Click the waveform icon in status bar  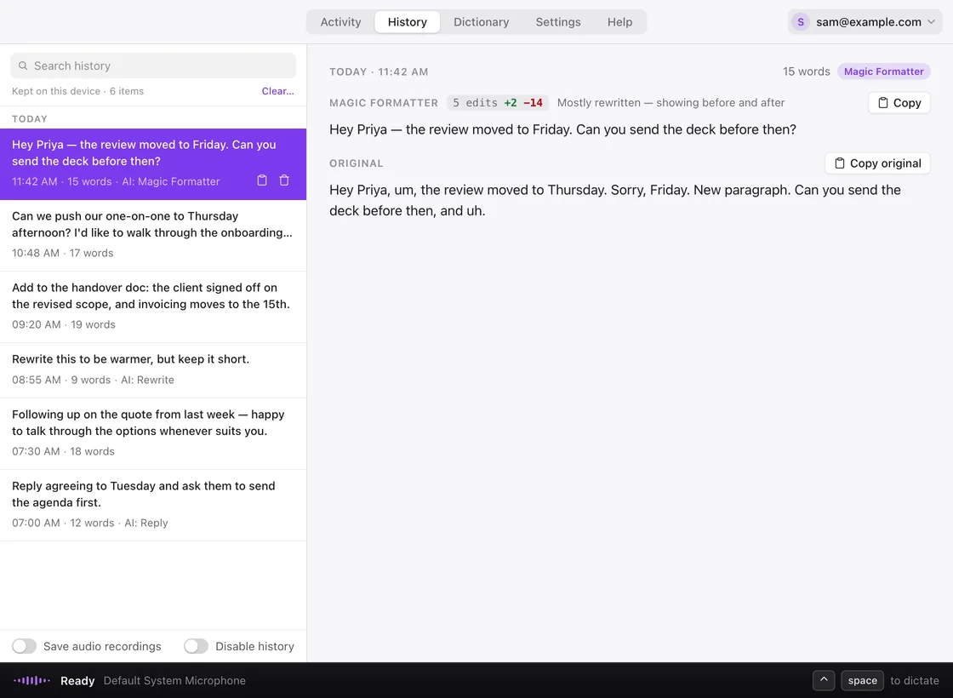(x=31, y=680)
